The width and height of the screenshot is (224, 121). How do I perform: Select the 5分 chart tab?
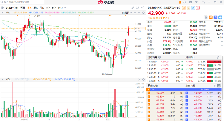[x=54, y=8]
